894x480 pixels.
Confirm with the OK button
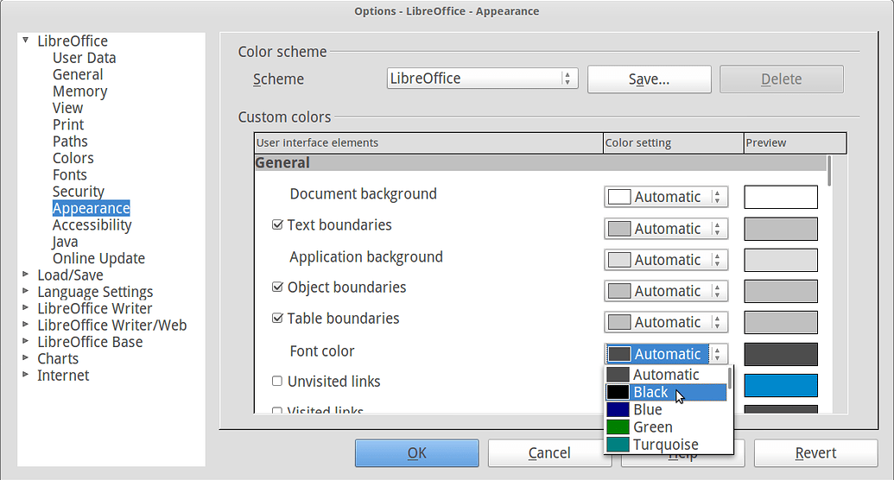pyautogui.click(x=417, y=453)
